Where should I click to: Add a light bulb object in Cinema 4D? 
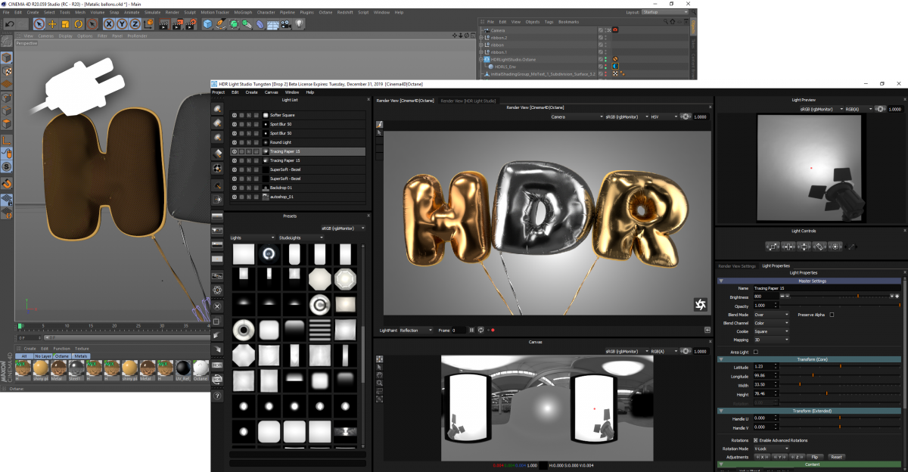pyautogui.click(x=300, y=24)
